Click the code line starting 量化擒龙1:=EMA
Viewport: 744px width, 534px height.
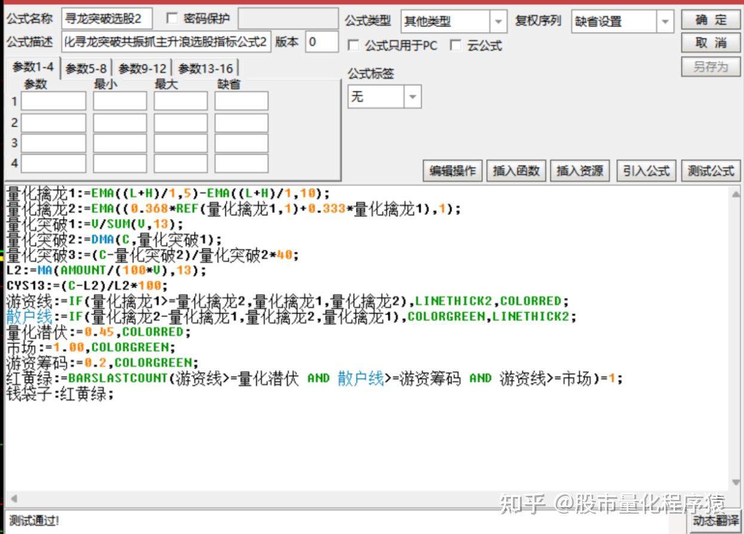[167, 194]
